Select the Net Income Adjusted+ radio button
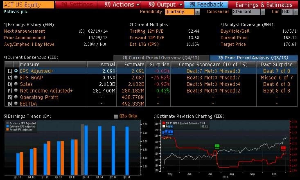This screenshot has height=180, width=300. 16,90
